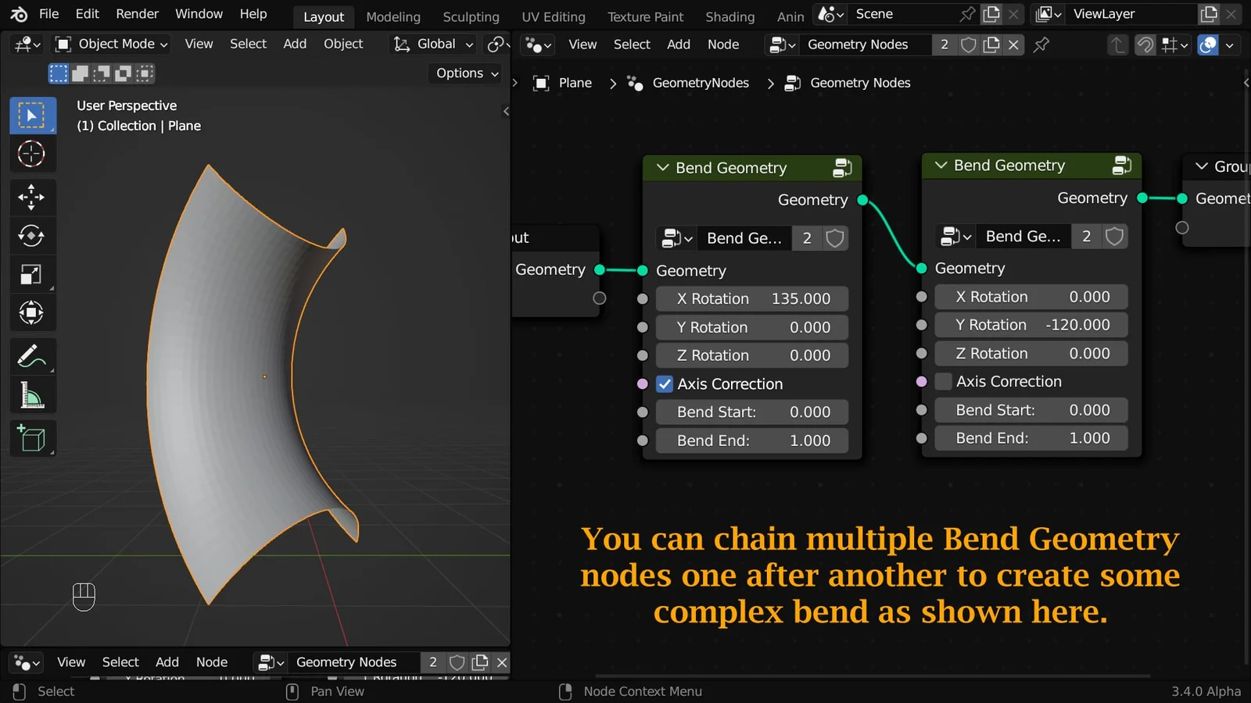Screen dimensions: 1251x703
Task: Open the Render menu
Action: (137, 13)
